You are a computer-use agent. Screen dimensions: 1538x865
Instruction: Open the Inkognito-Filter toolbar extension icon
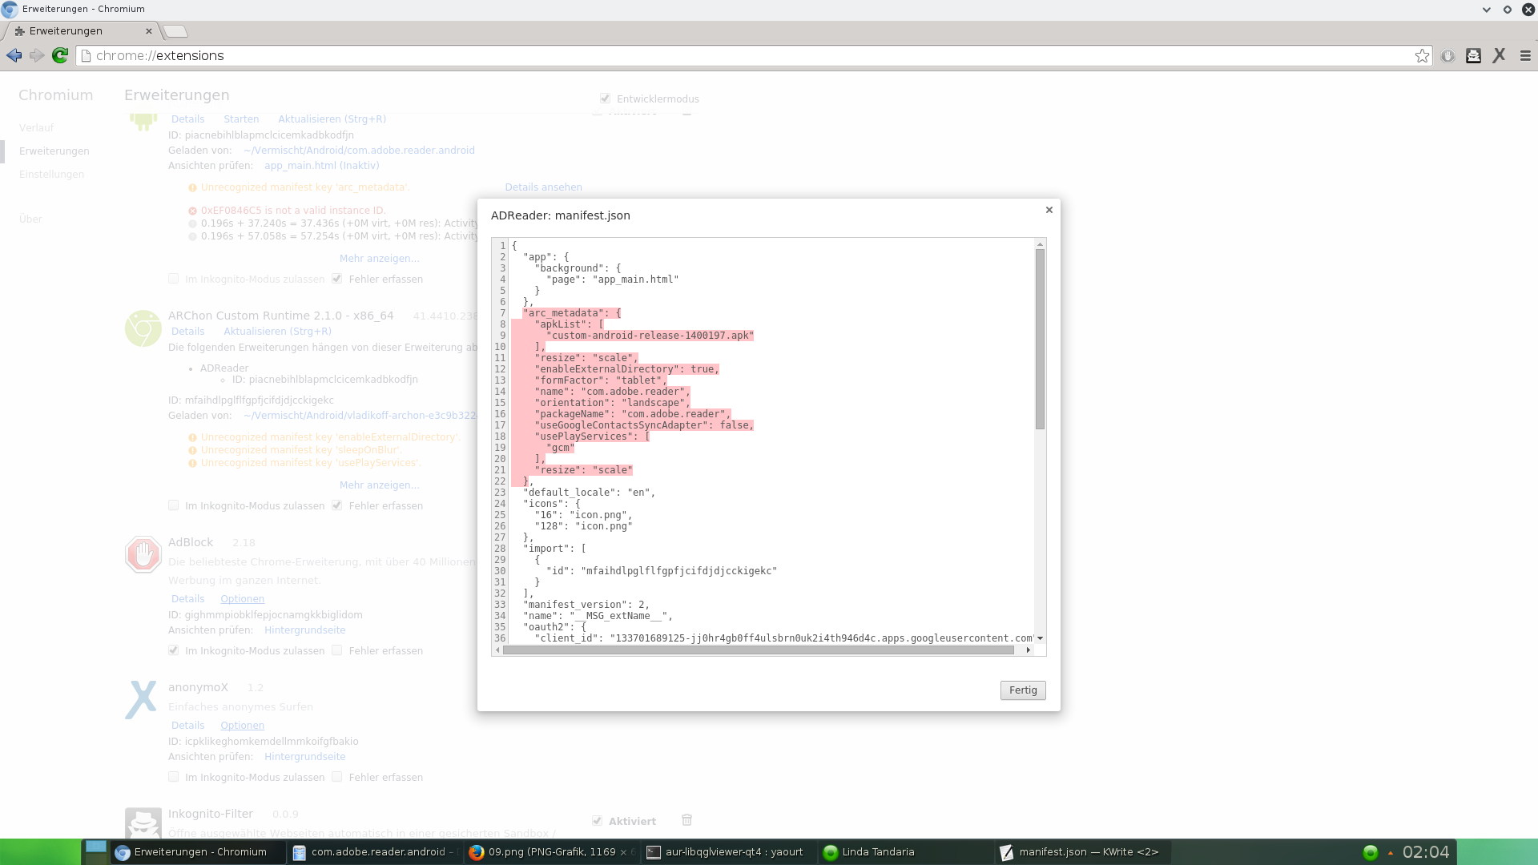click(x=1473, y=55)
